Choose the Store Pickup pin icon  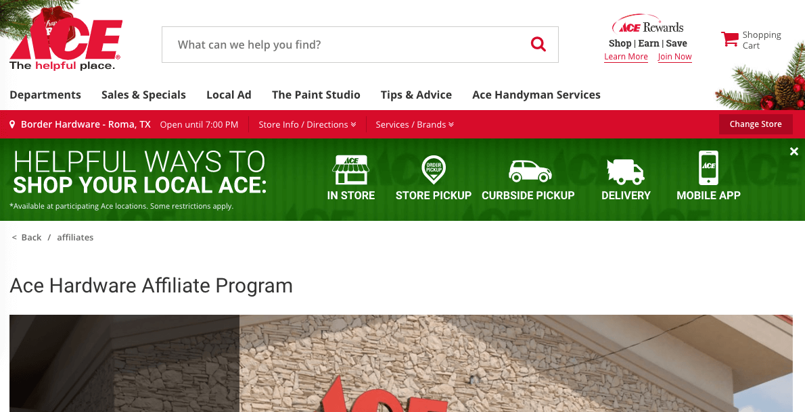(434, 170)
